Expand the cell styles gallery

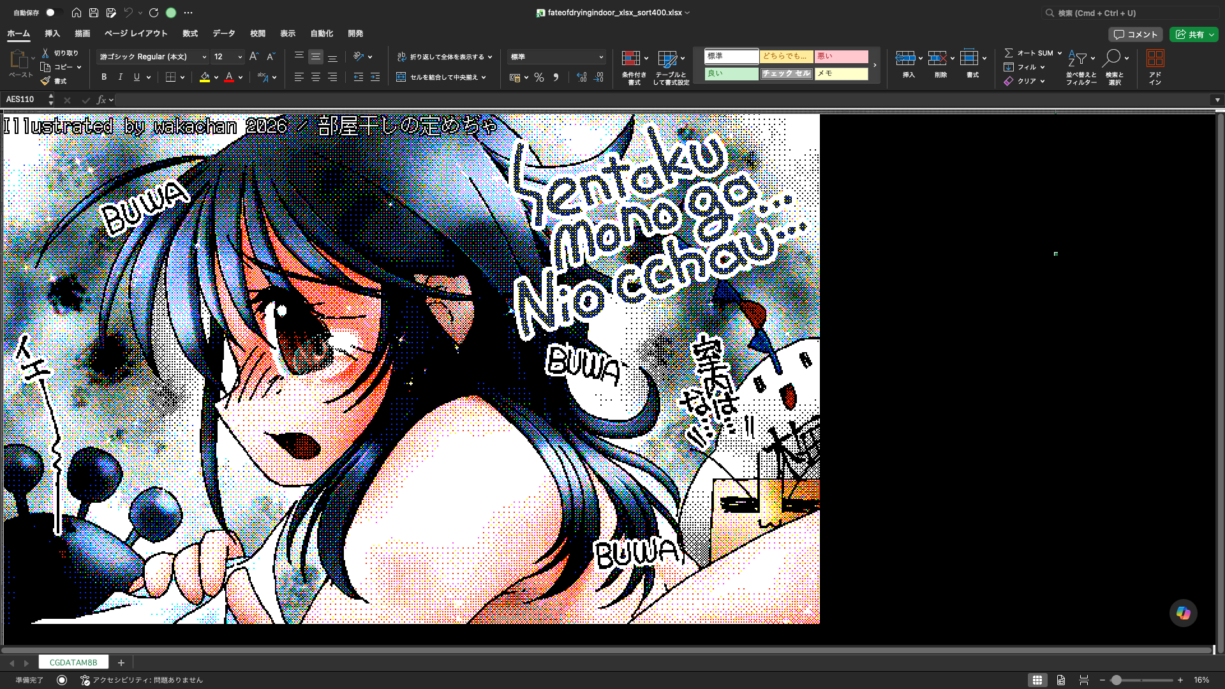pyautogui.click(x=875, y=65)
